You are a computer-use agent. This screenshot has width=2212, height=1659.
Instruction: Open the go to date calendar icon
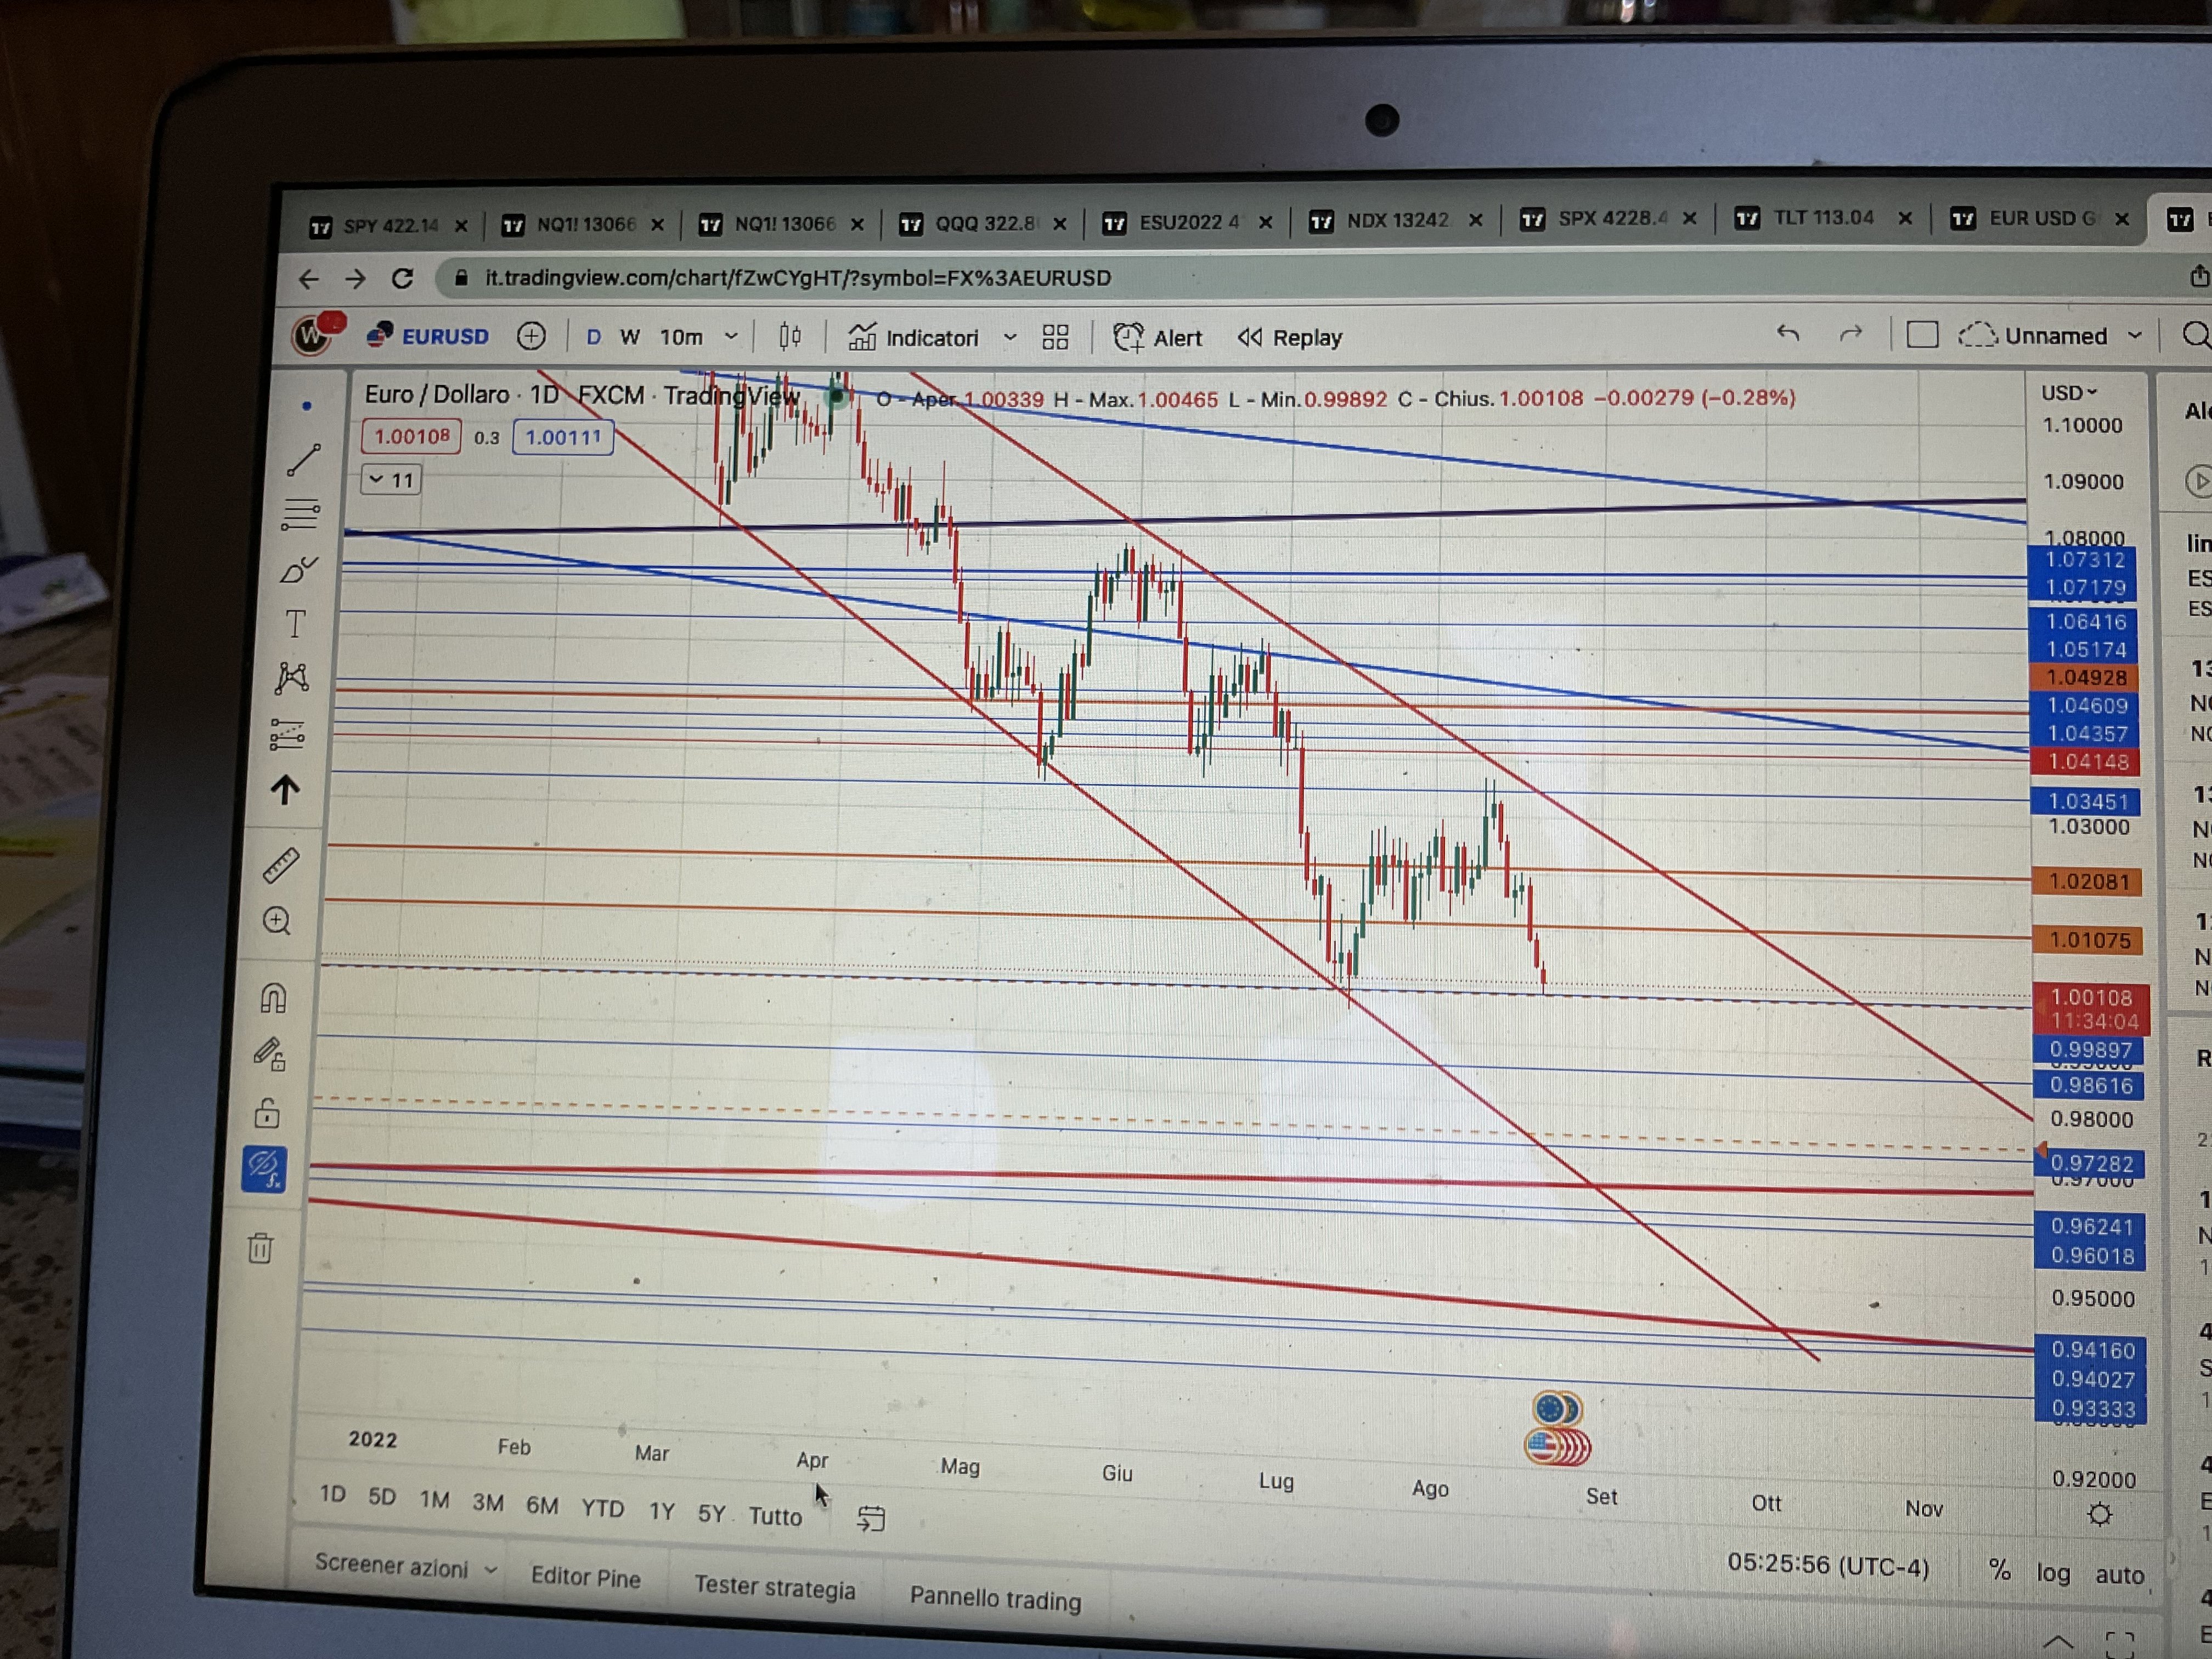coord(871,1519)
